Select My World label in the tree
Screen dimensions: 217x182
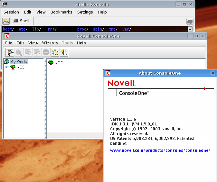[19, 61]
